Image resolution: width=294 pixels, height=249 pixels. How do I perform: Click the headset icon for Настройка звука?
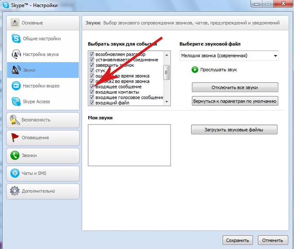tap(16, 54)
